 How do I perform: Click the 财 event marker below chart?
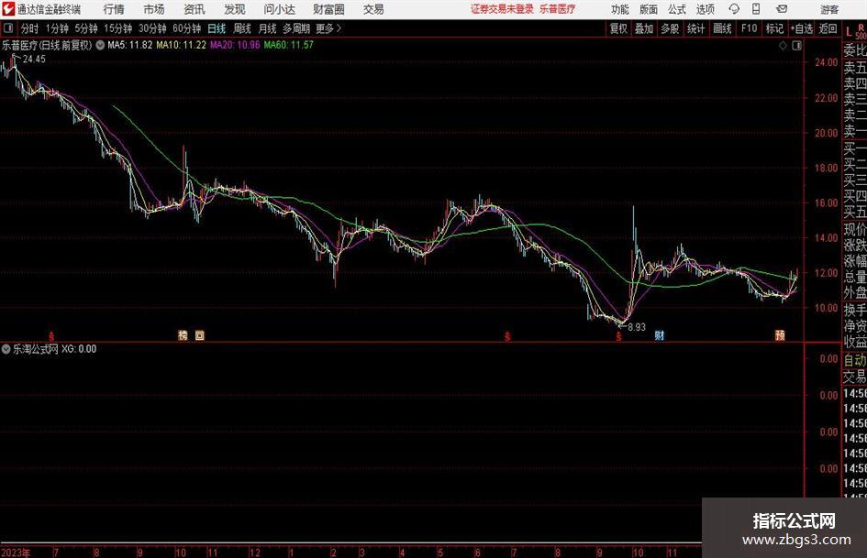(x=659, y=335)
